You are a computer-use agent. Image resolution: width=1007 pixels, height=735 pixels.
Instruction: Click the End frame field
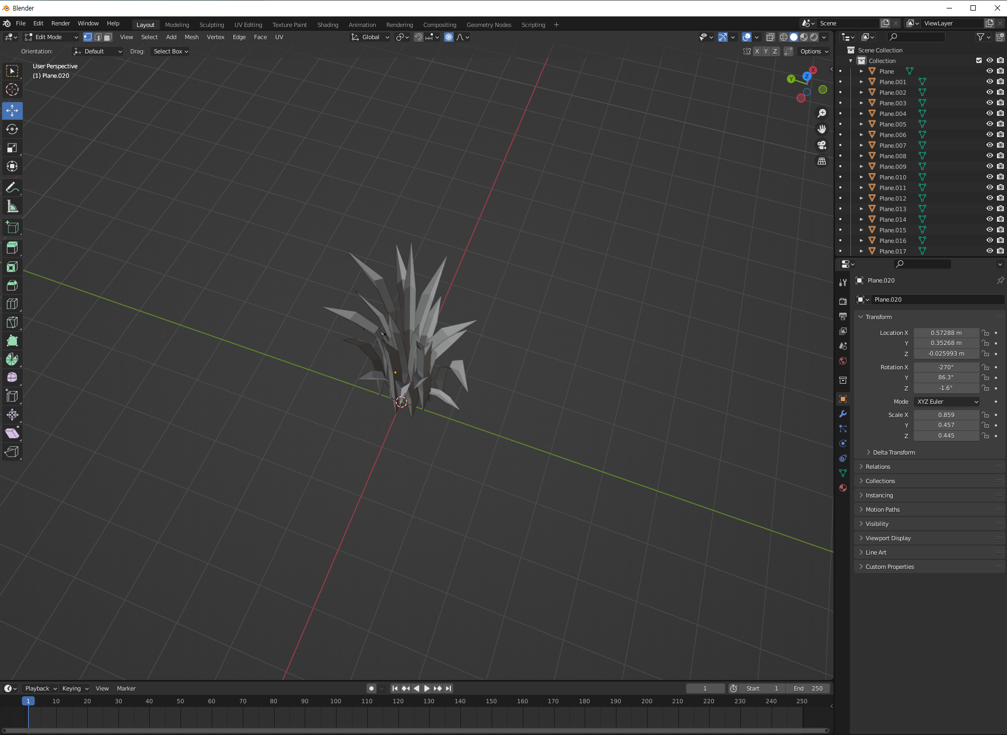(x=808, y=688)
